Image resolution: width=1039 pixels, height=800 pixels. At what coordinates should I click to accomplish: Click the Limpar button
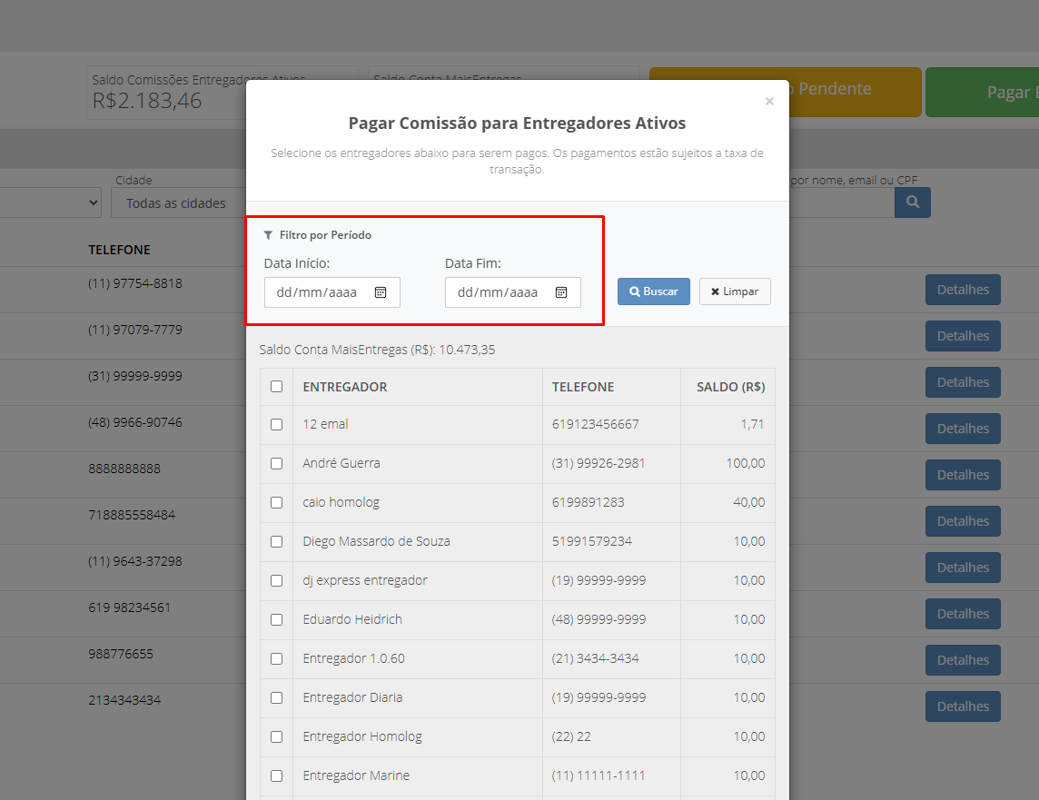[x=735, y=291]
